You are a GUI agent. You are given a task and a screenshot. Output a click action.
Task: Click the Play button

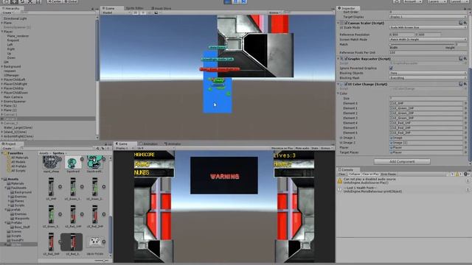(228, 1)
